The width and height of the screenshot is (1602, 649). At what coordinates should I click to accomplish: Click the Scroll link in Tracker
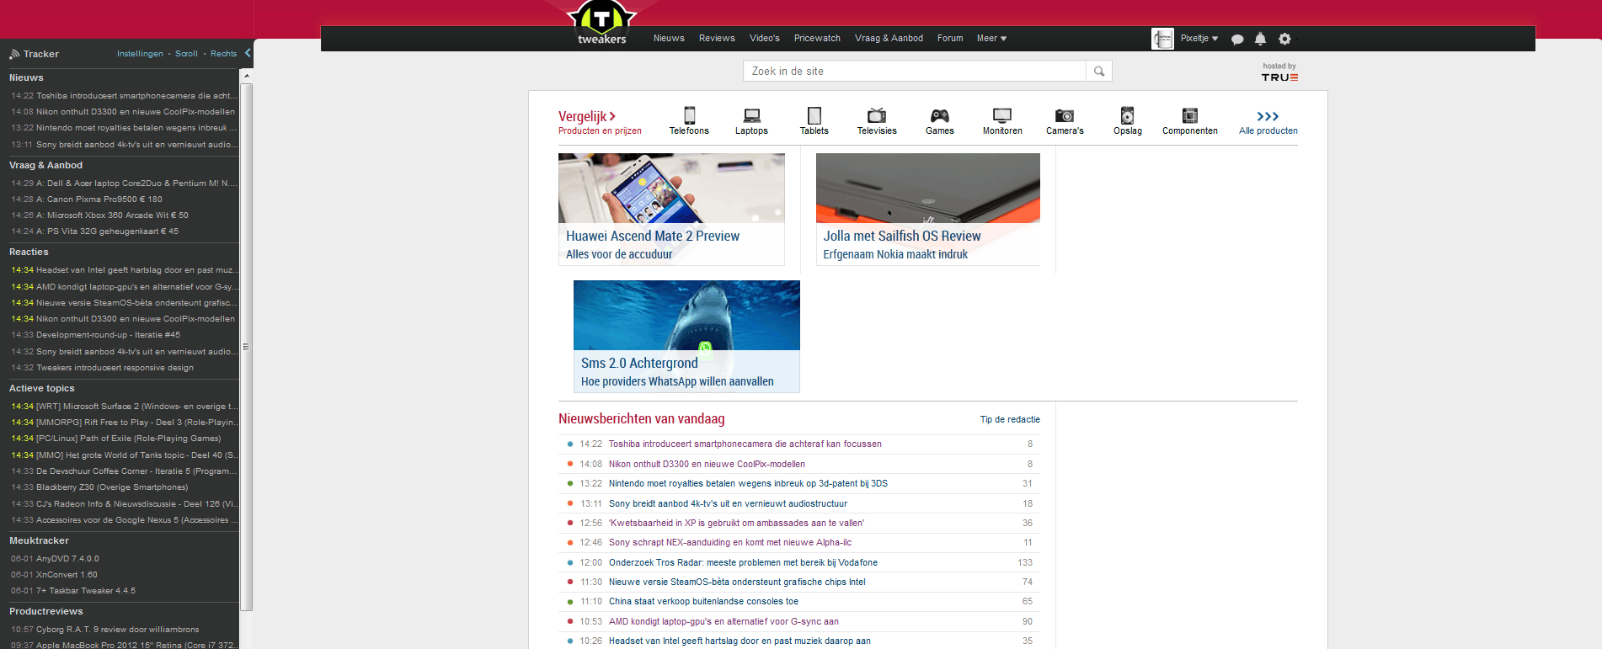tap(186, 54)
